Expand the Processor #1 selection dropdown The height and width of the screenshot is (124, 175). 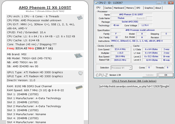click(x=130, y=68)
